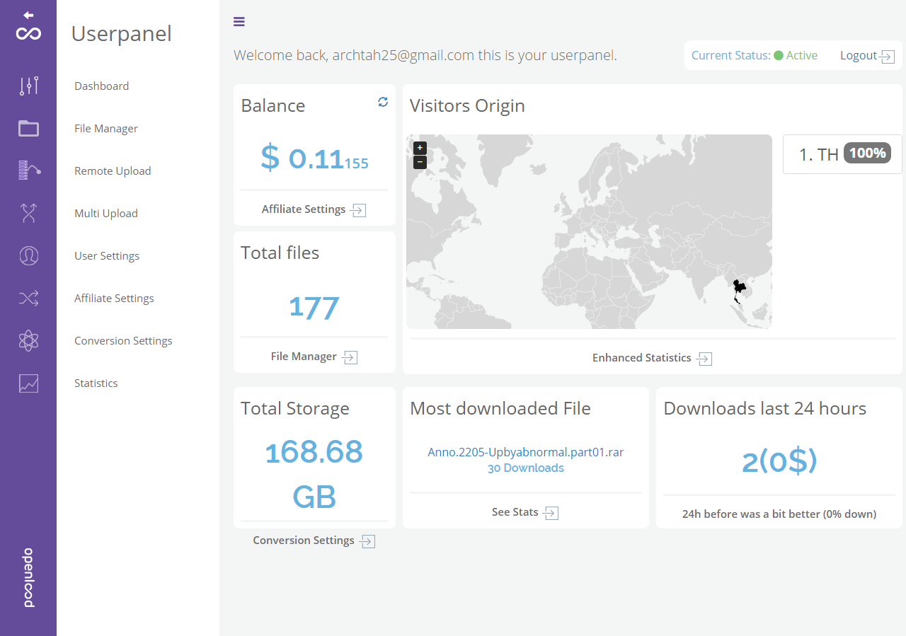The image size is (906, 636).
Task: Click the Affiliate Settings shuffle icon
Action: pyautogui.click(x=28, y=298)
